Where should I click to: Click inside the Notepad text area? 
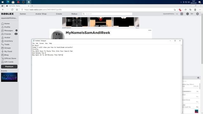(x=106, y=79)
